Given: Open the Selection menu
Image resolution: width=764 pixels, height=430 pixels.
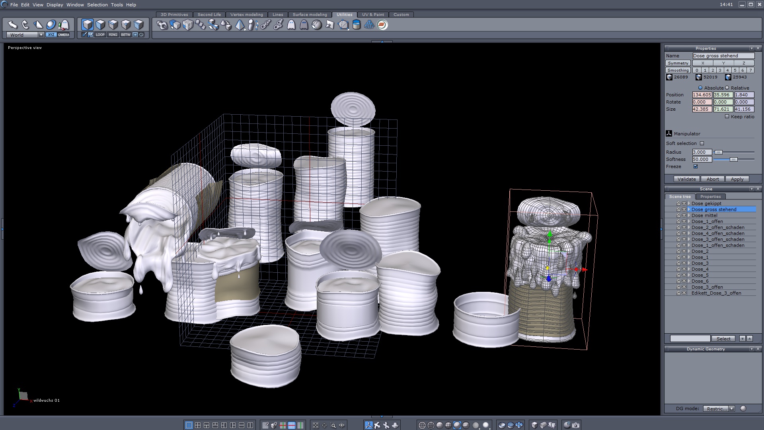Looking at the screenshot, I should click(97, 5).
